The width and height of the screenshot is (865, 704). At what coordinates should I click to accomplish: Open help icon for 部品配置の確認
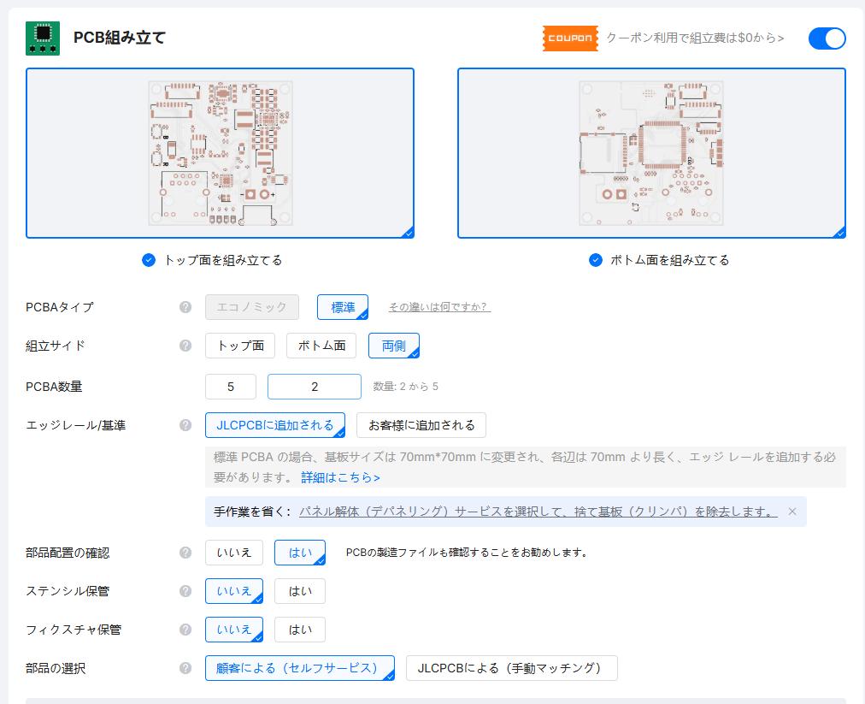point(185,553)
